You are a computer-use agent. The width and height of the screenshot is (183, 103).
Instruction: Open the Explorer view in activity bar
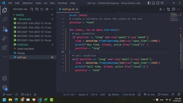pos(5,10)
